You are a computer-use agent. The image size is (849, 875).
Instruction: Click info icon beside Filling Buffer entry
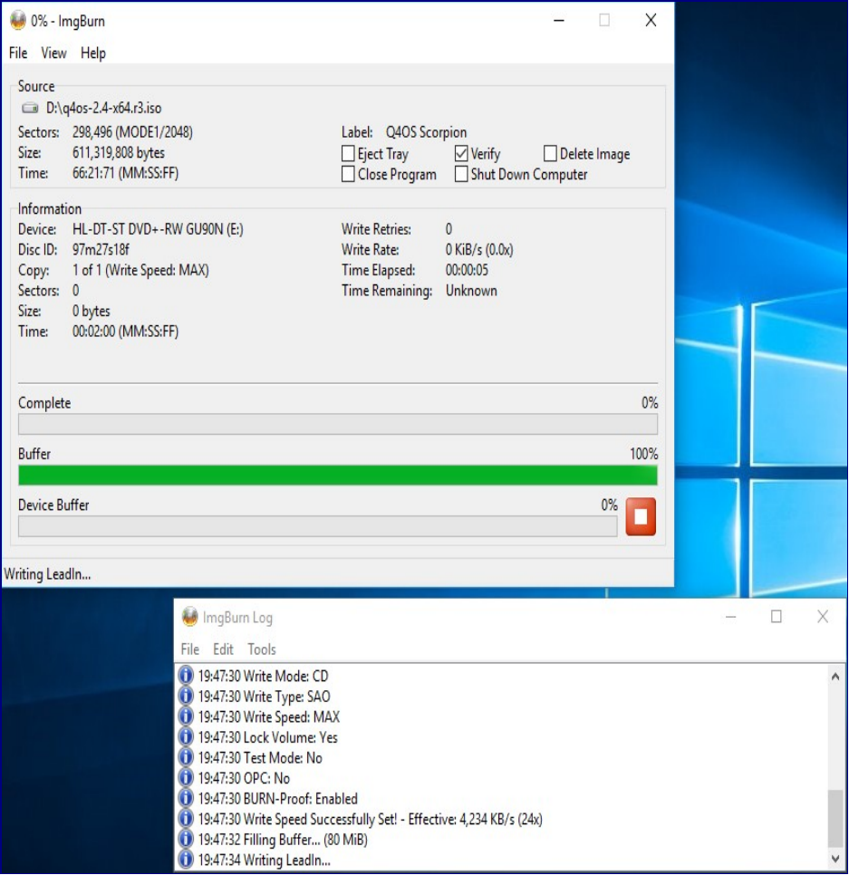(x=186, y=839)
